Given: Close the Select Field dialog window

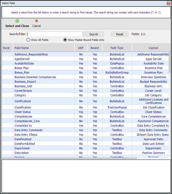Looking at the screenshot, I should (169, 3).
